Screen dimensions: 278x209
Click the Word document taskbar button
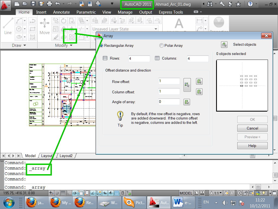(x=183, y=202)
